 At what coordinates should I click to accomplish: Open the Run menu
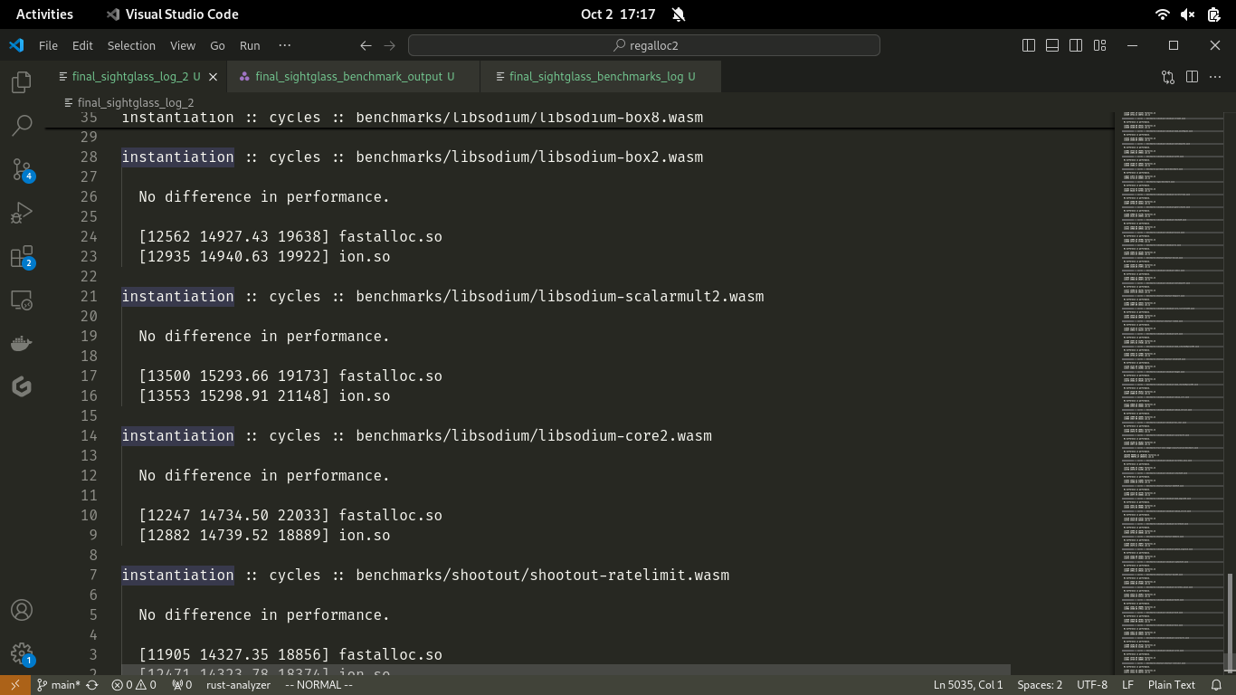pyautogui.click(x=250, y=45)
